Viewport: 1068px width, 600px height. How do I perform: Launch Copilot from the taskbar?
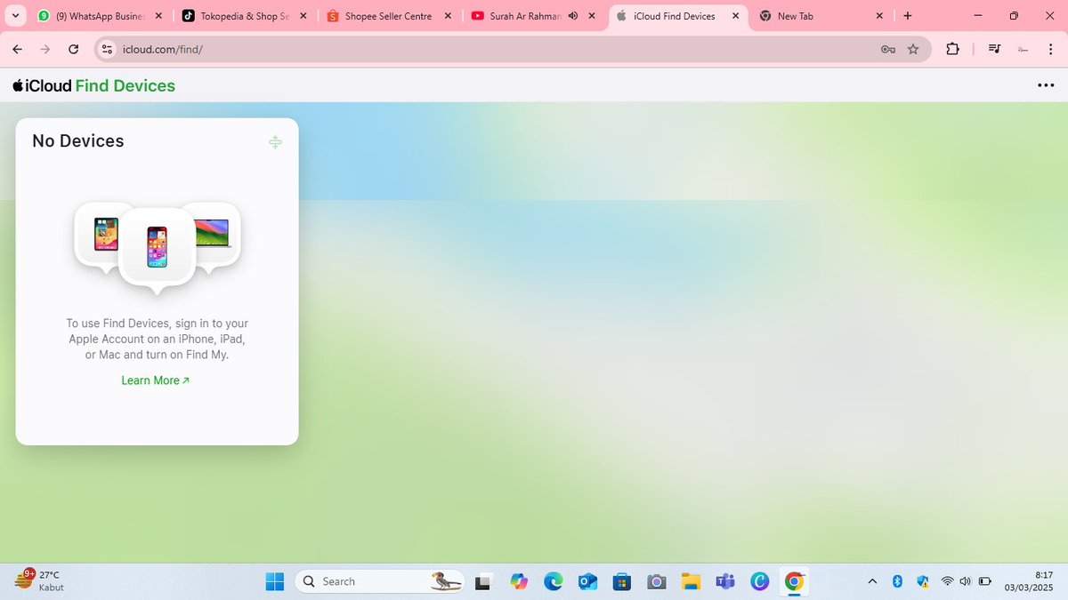[519, 581]
